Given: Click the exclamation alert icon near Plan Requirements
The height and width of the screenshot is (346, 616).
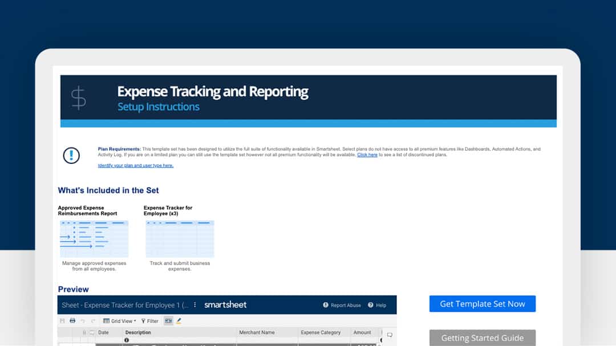Looking at the screenshot, I should click(71, 155).
